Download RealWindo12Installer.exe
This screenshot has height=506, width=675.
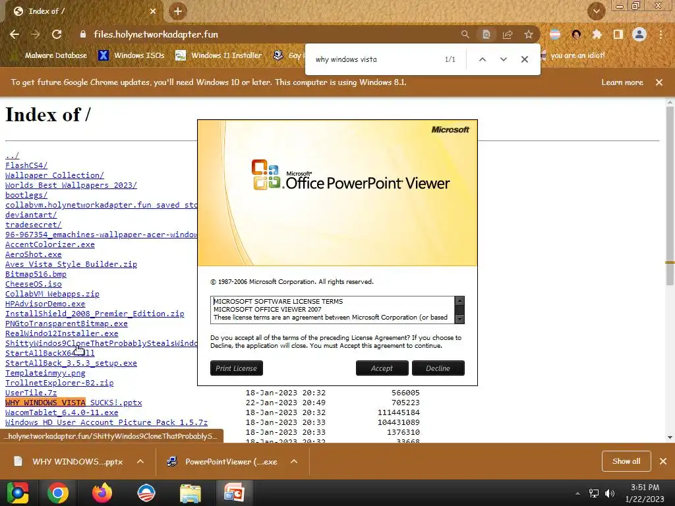coord(61,333)
